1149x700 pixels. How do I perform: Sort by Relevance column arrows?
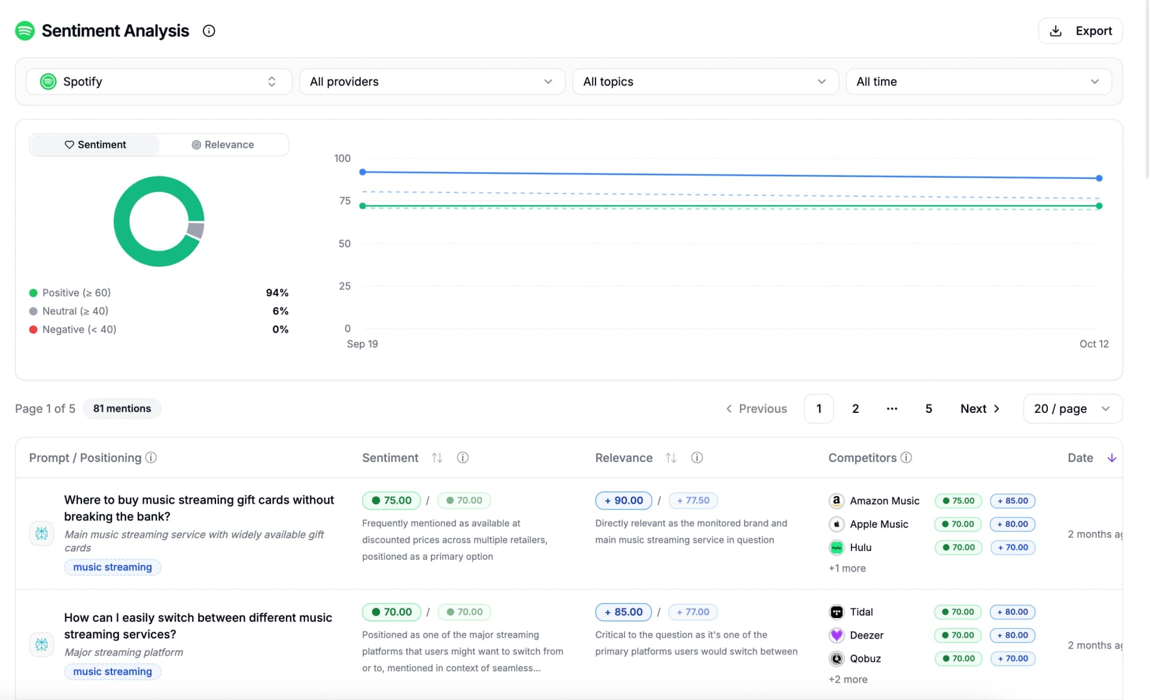point(671,458)
